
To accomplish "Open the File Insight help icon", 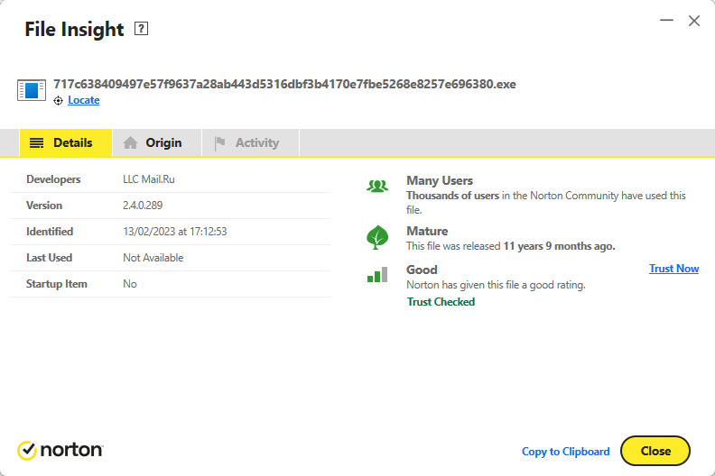I will (x=141, y=29).
